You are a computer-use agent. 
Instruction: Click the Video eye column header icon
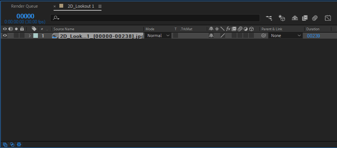pos(5,29)
